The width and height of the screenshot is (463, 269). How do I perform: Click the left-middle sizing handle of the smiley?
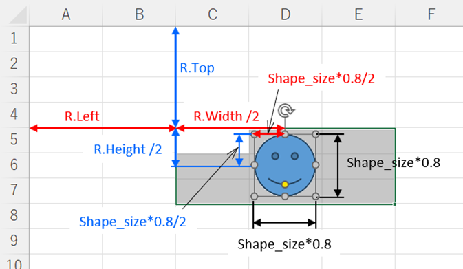point(254,164)
